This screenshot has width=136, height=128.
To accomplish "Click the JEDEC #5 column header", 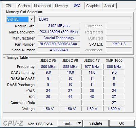I will click(48, 60).
